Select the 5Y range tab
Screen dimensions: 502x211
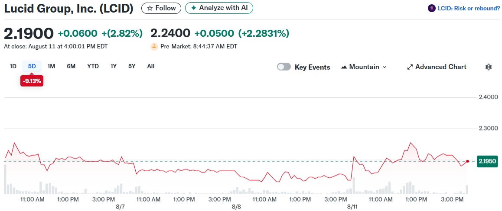(x=132, y=67)
